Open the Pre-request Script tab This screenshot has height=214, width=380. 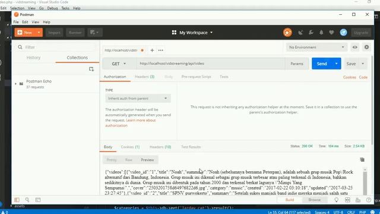tap(196, 77)
